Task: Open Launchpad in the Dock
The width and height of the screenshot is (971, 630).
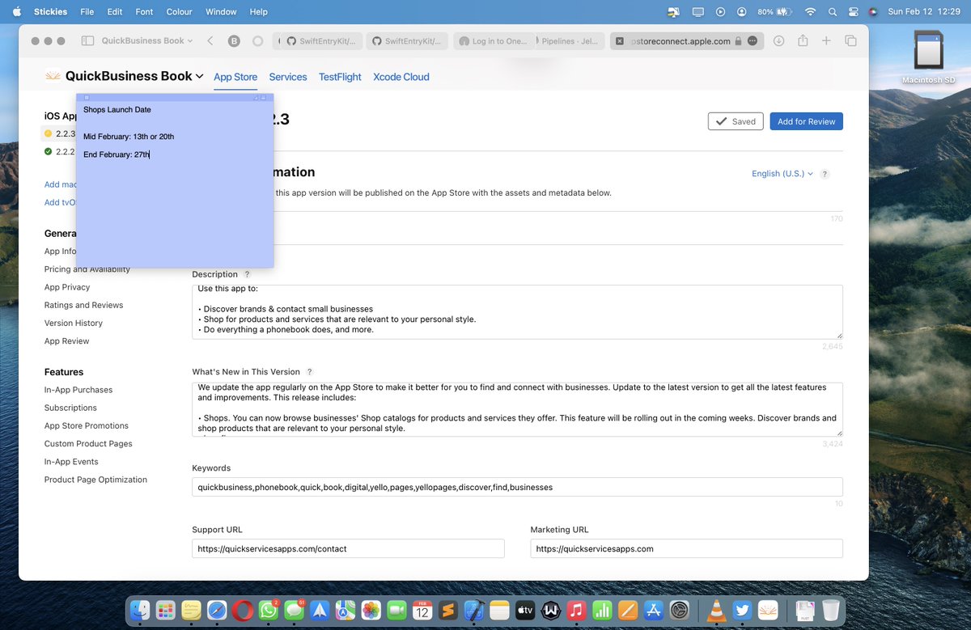Action: click(166, 610)
